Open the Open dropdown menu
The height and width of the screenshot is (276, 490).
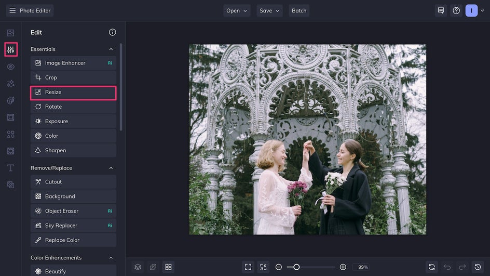[237, 10]
